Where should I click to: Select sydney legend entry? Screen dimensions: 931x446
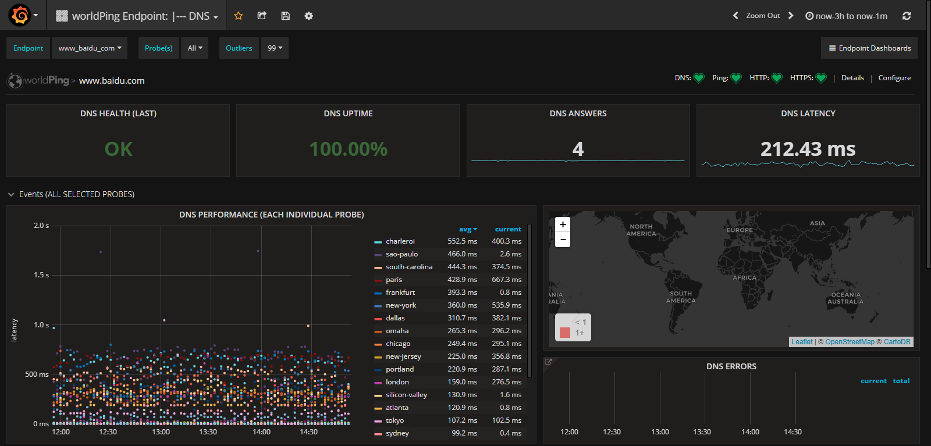[397, 433]
